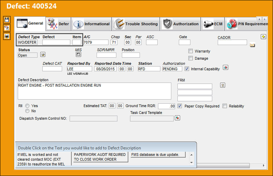273x176 pixels.
Task: Uncheck the Internal Capability checkbox
Action: coord(187,69)
